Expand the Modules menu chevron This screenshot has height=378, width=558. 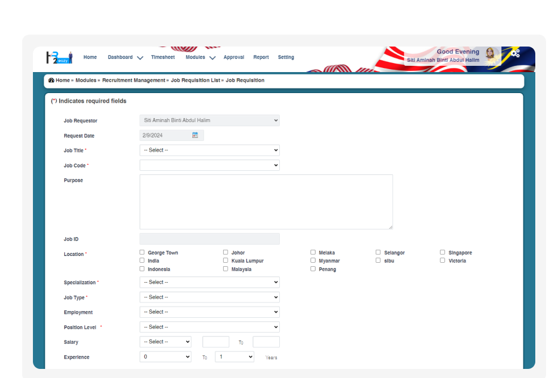click(x=212, y=58)
